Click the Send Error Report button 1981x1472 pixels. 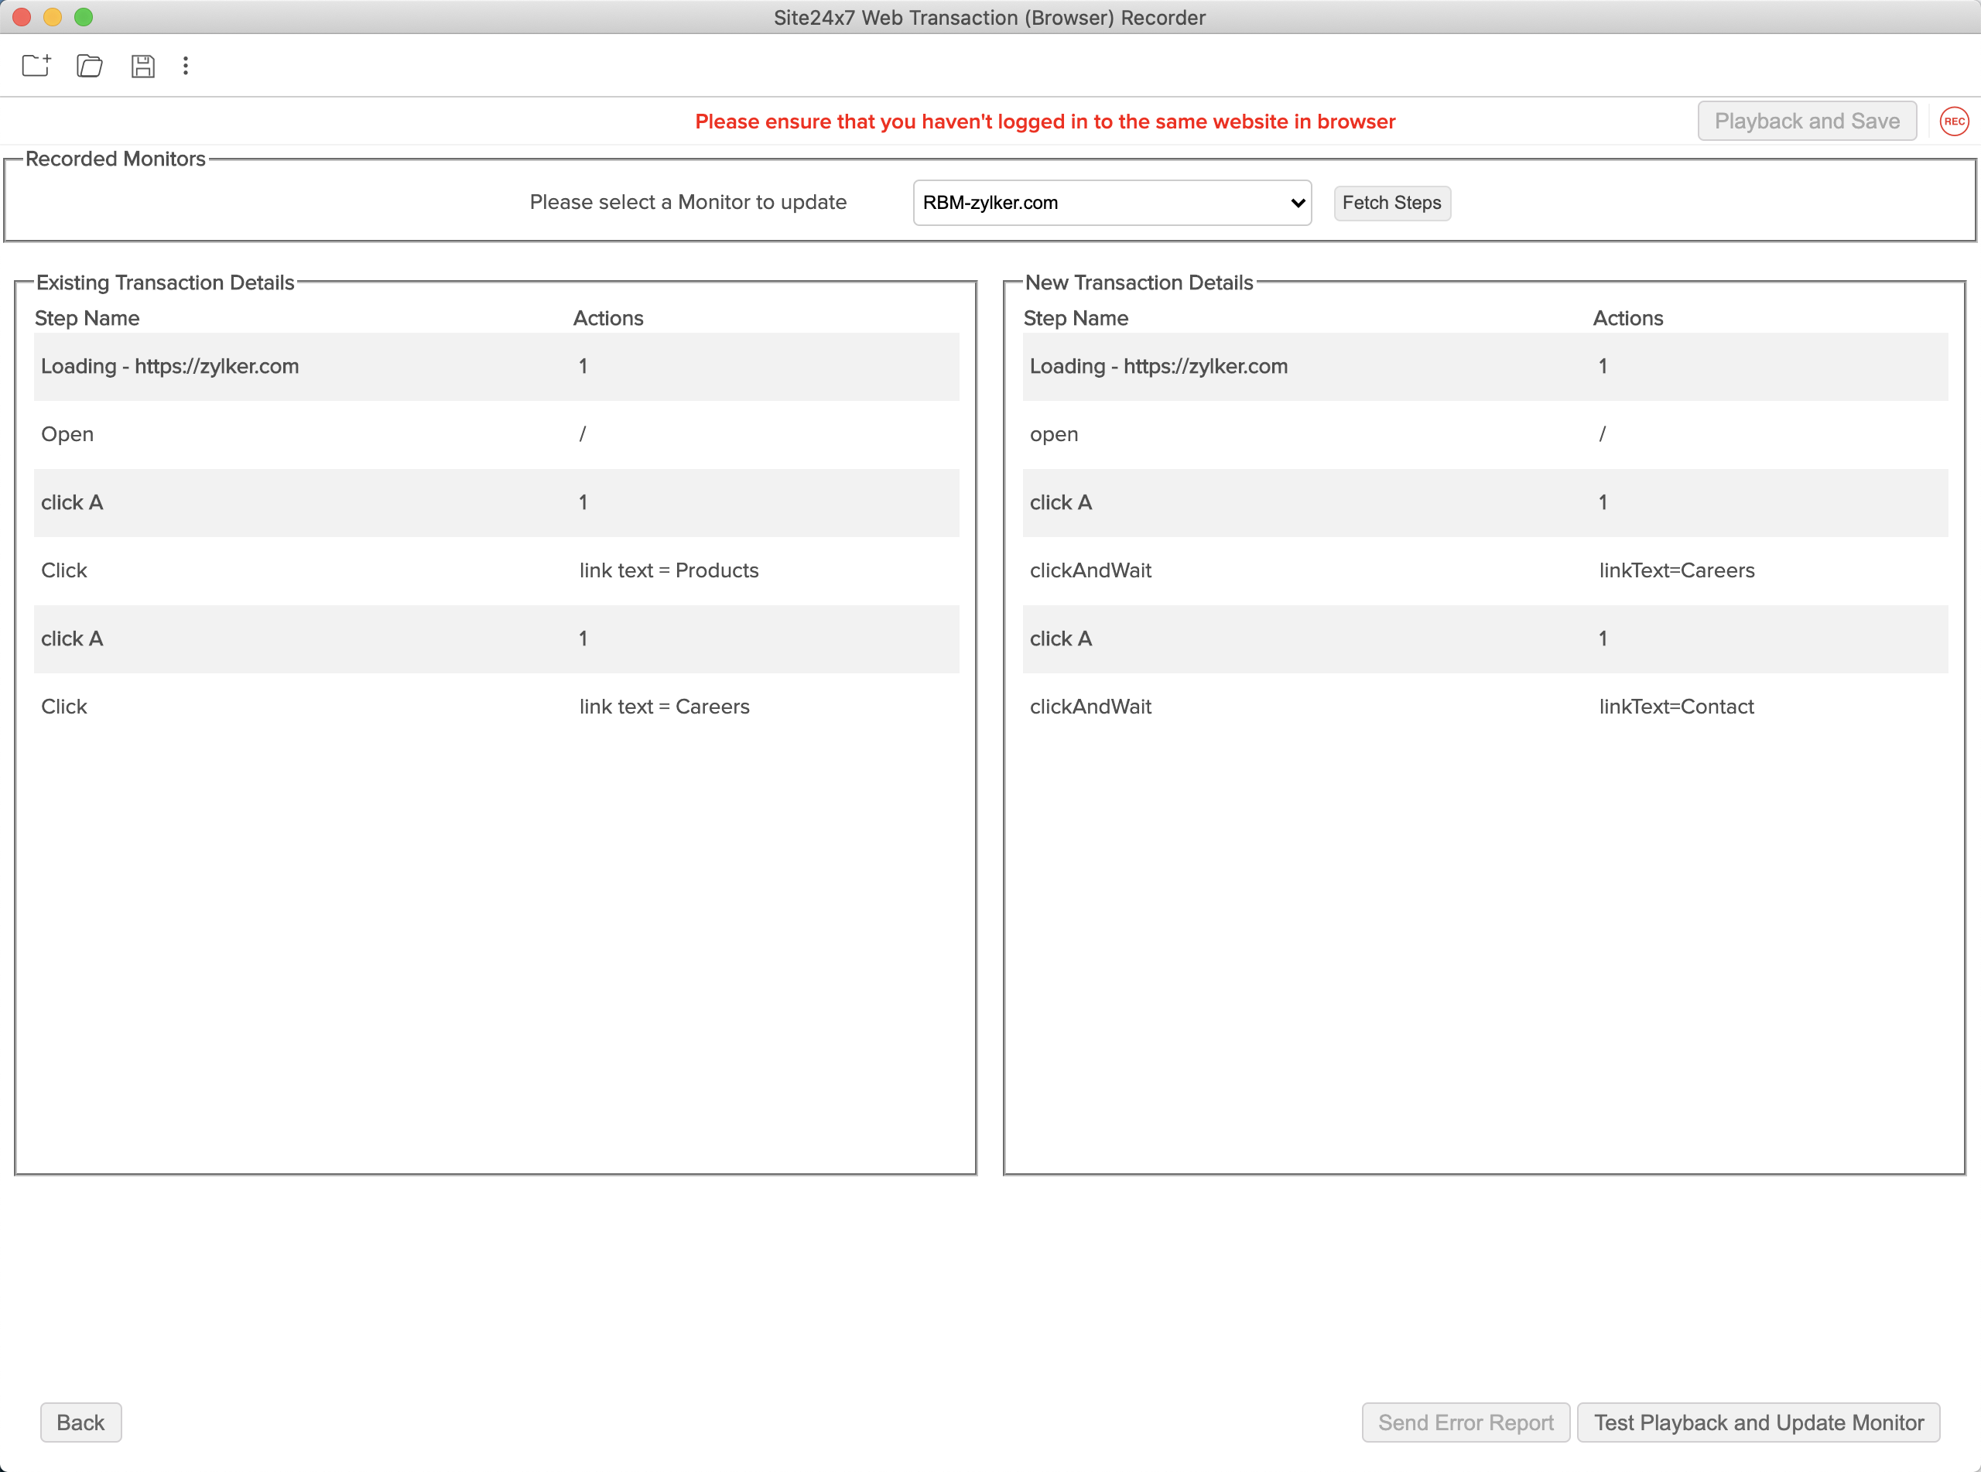point(1466,1422)
